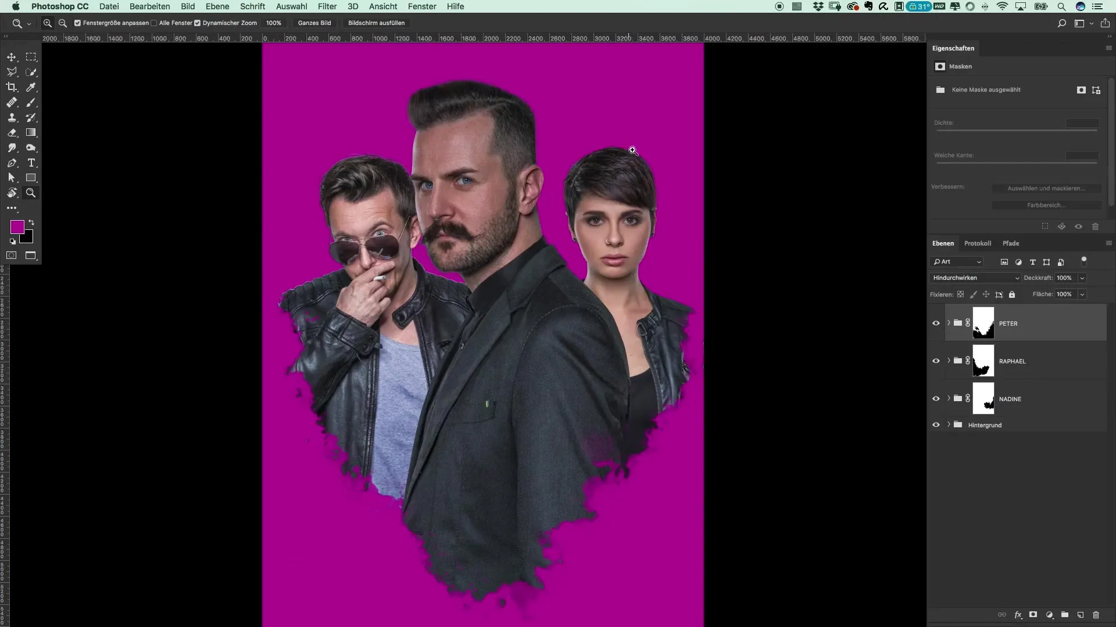Toggle lock all layer button
1116x627 pixels.
1012,294
